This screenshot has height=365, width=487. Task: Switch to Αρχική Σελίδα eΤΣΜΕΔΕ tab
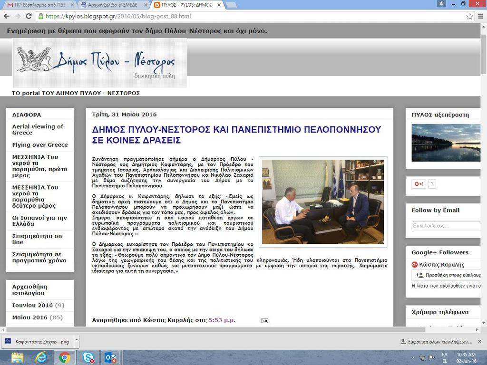coord(112,5)
